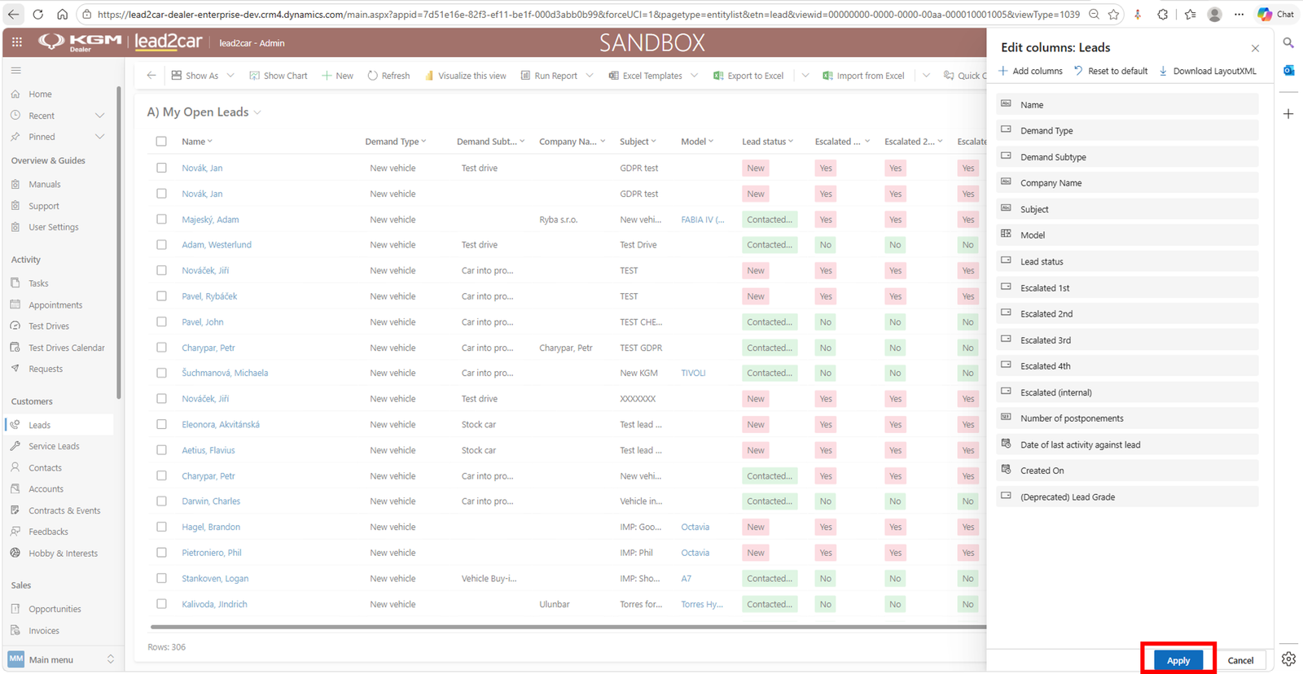Click the Import from Excel icon

pyautogui.click(x=827, y=76)
